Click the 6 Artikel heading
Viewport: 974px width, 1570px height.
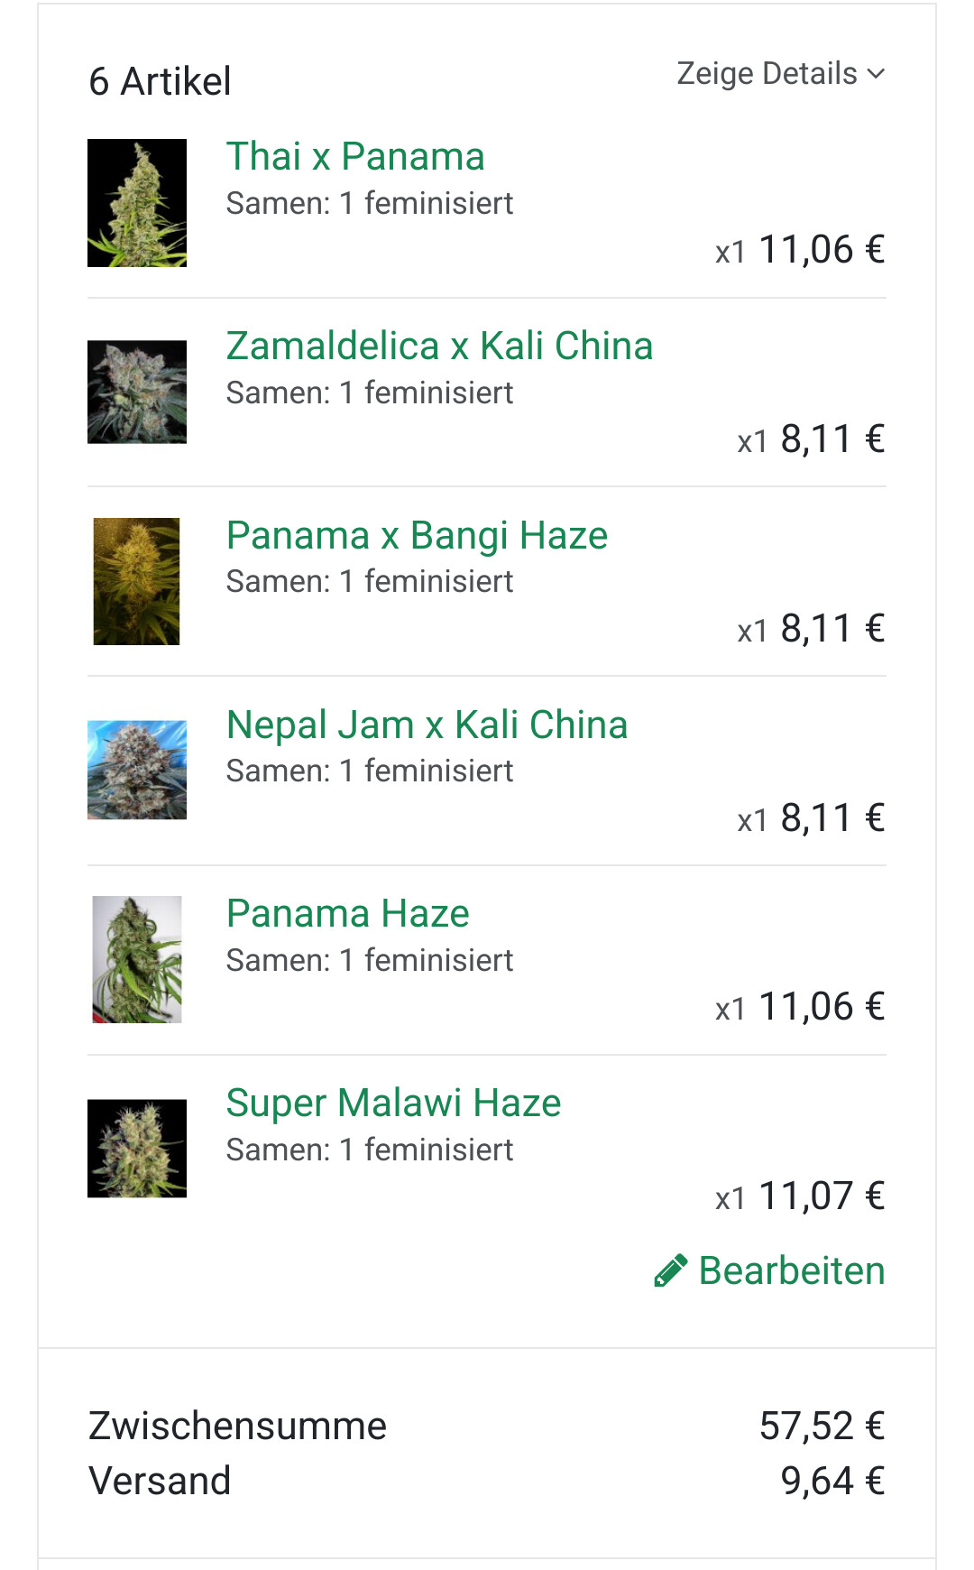[x=160, y=82]
